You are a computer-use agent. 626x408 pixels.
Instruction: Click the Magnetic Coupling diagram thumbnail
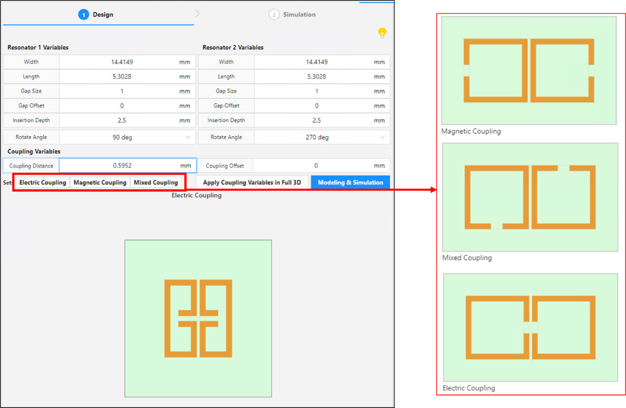(x=529, y=70)
